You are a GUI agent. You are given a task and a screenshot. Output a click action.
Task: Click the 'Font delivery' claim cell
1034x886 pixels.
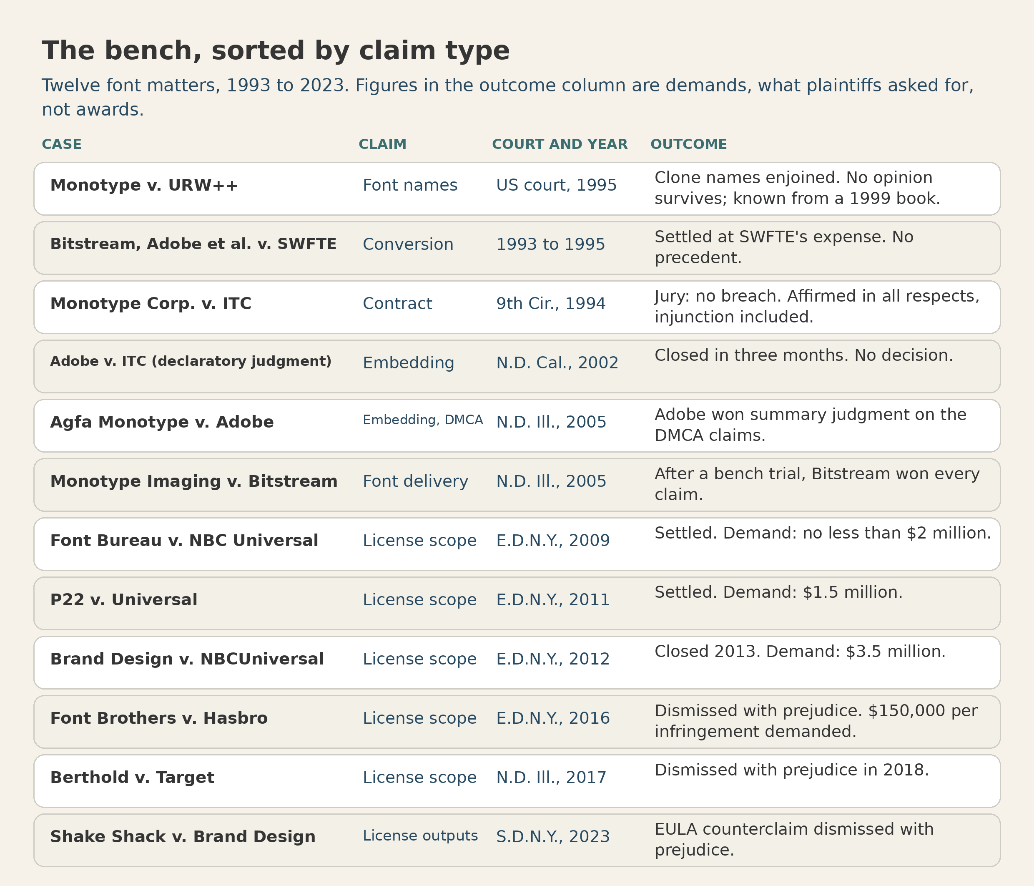point(415,481)
